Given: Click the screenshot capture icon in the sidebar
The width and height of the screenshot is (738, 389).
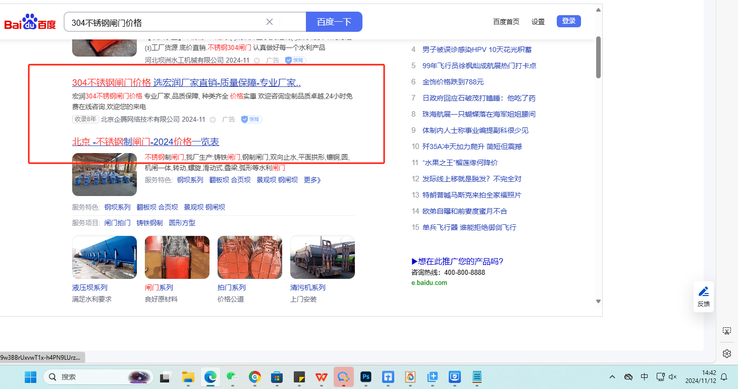Looking at the screenshot, I should pos(726,331).
